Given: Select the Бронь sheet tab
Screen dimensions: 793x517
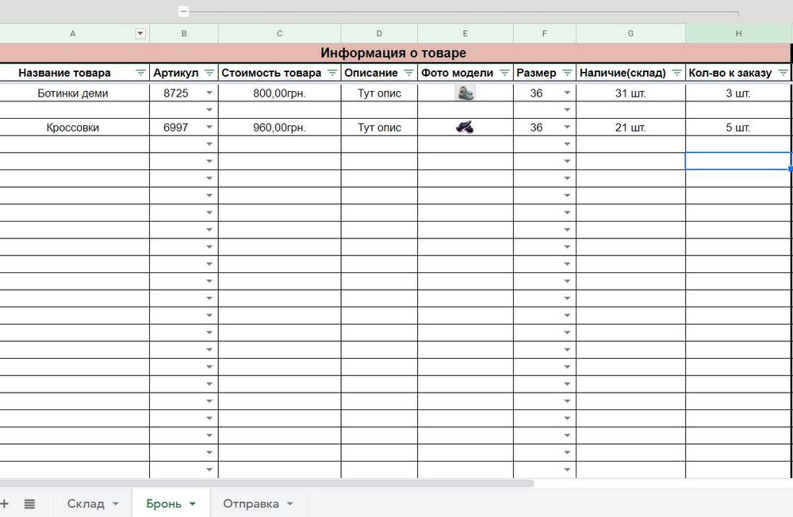Looking at the screenshot, I should pos(163,504).
